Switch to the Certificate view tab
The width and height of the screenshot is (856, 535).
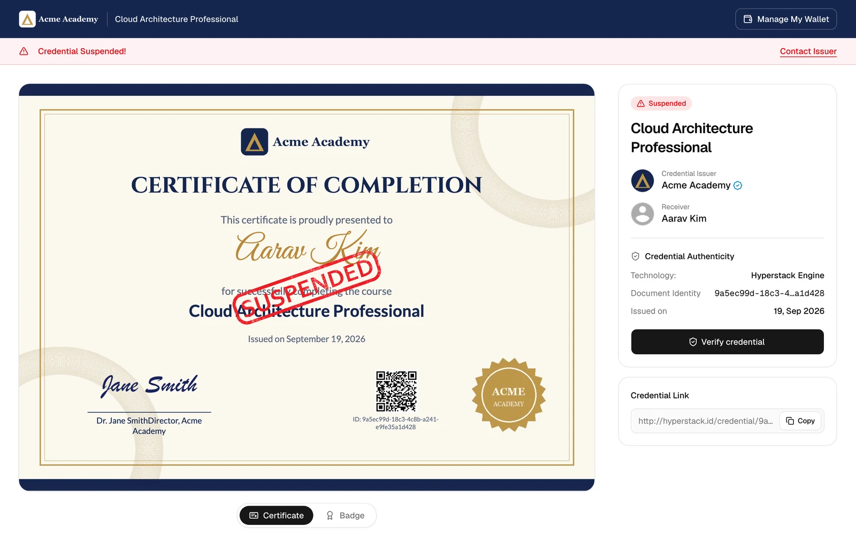[x=277, y=515]
